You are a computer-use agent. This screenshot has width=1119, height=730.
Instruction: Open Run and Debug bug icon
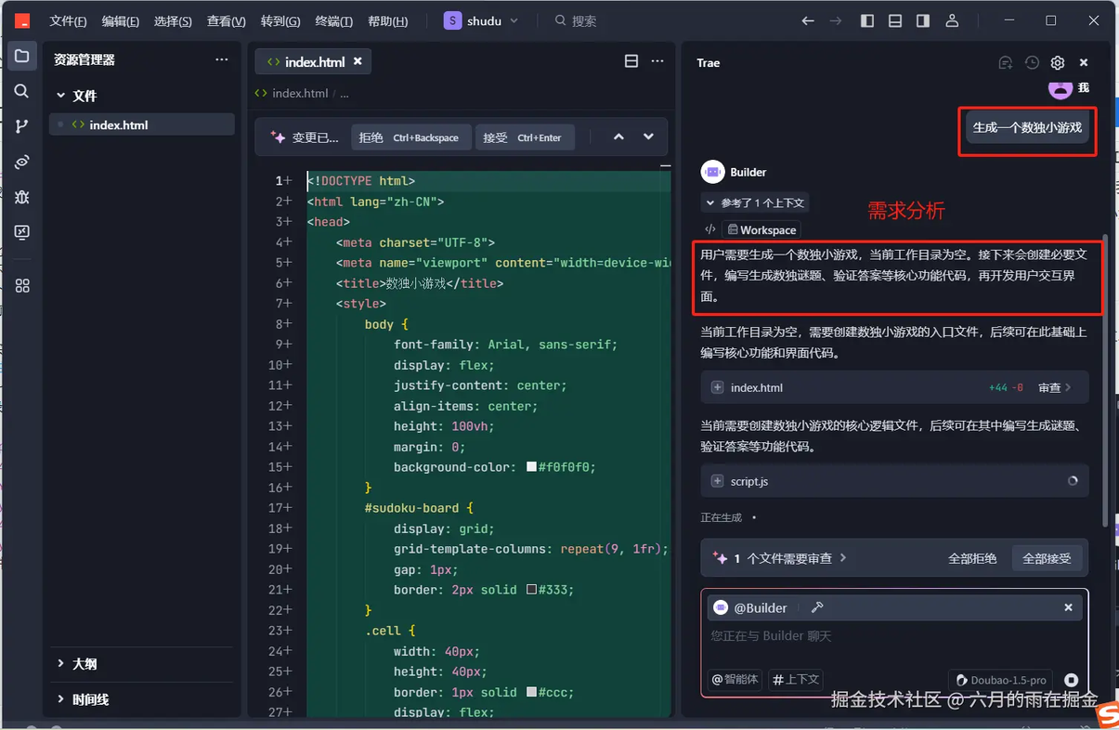[21, 197]
